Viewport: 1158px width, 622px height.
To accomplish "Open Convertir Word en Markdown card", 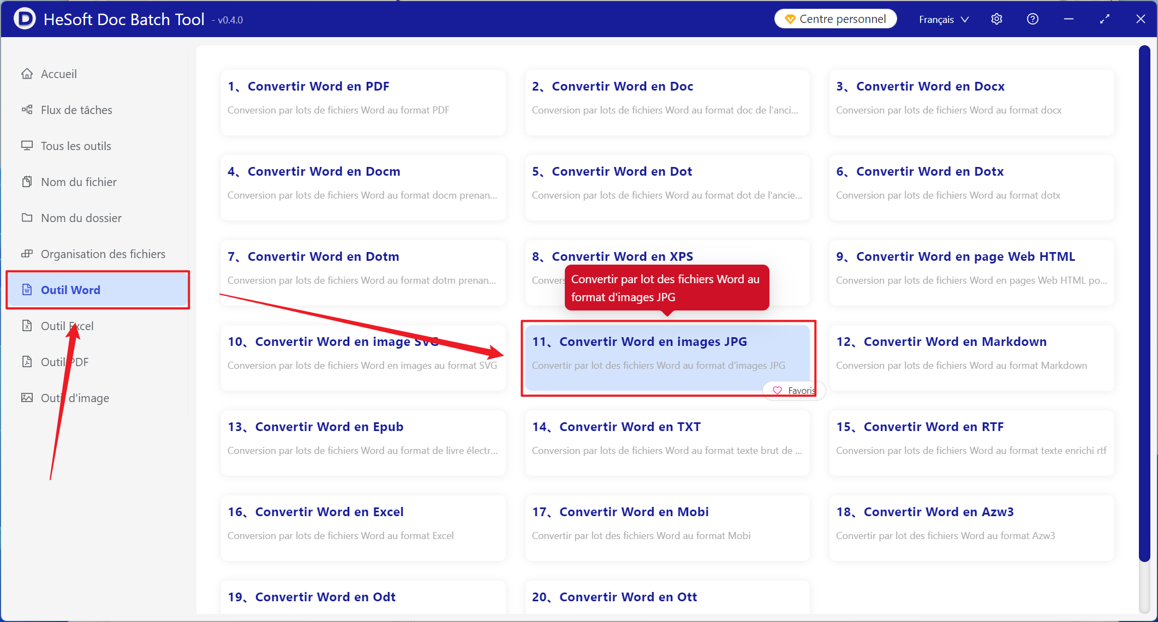I will pyautogui.click(x=971, y=357).
